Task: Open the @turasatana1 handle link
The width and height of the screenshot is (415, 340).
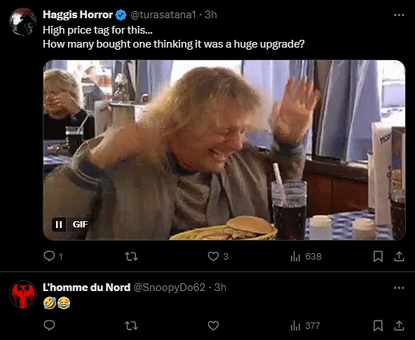Action: coord(163,15)
